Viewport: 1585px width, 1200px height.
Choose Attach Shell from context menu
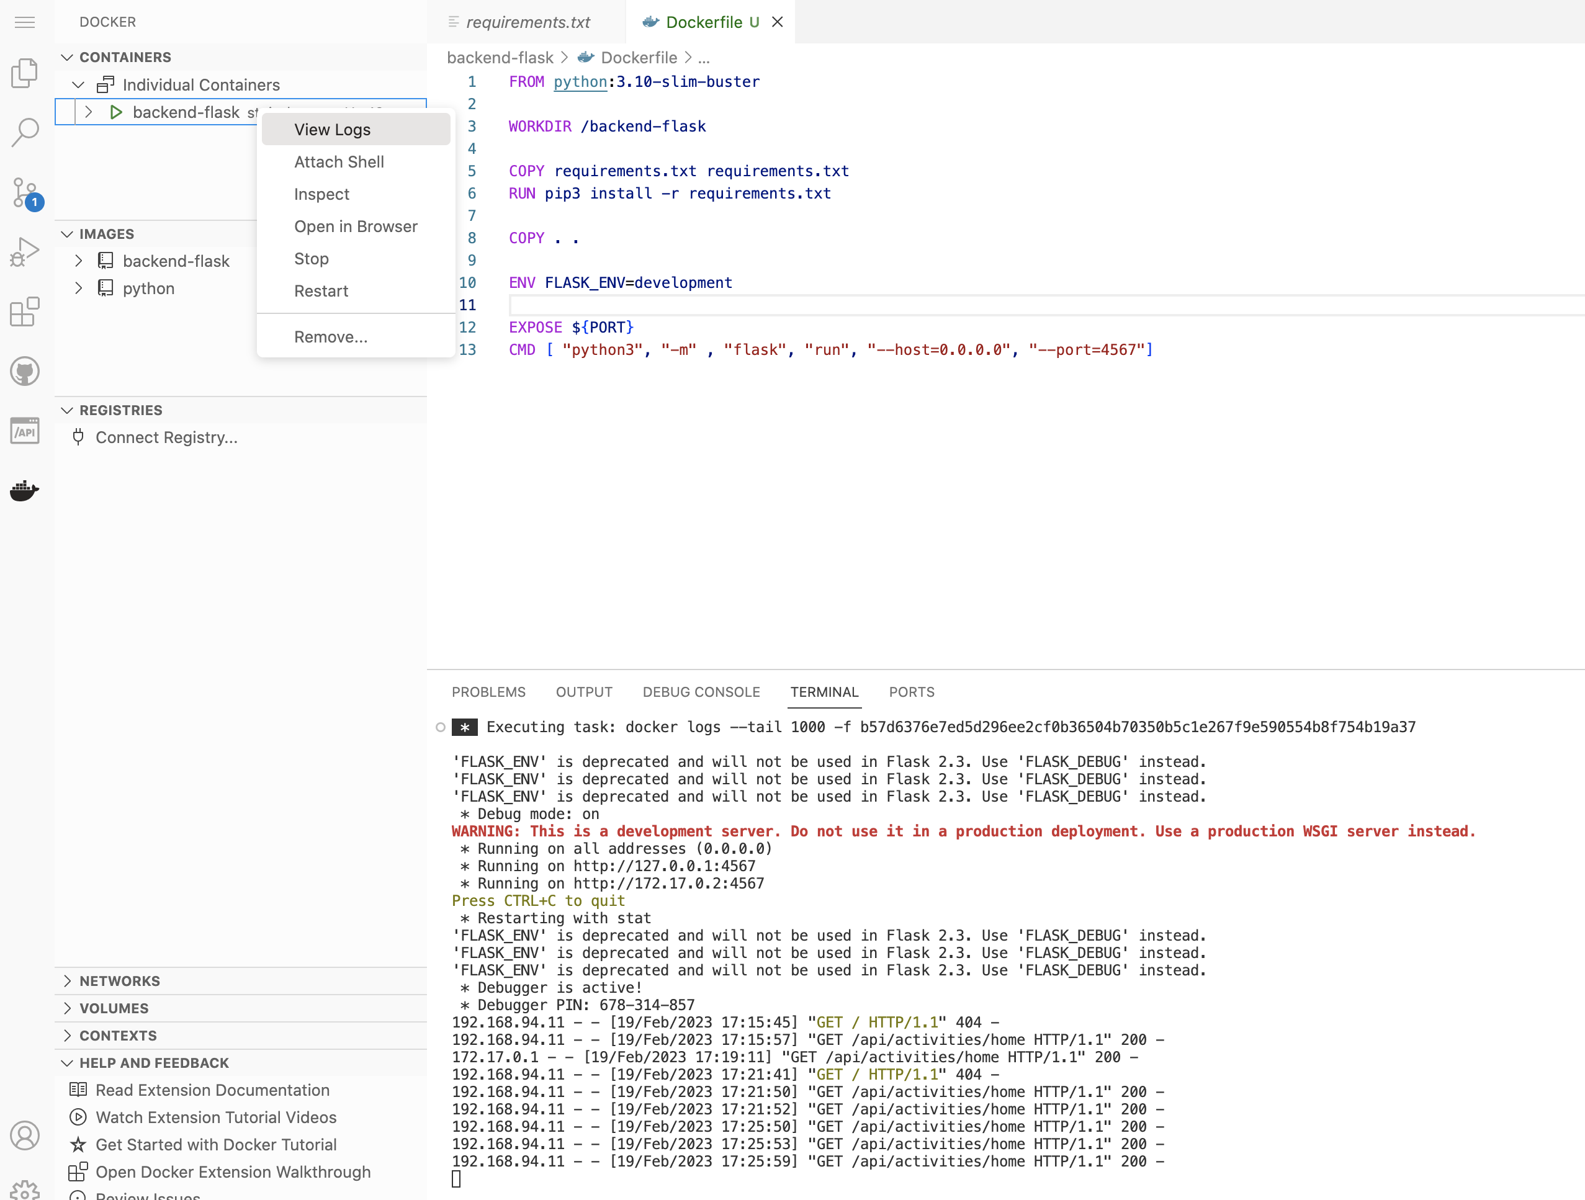click(339, 162)
